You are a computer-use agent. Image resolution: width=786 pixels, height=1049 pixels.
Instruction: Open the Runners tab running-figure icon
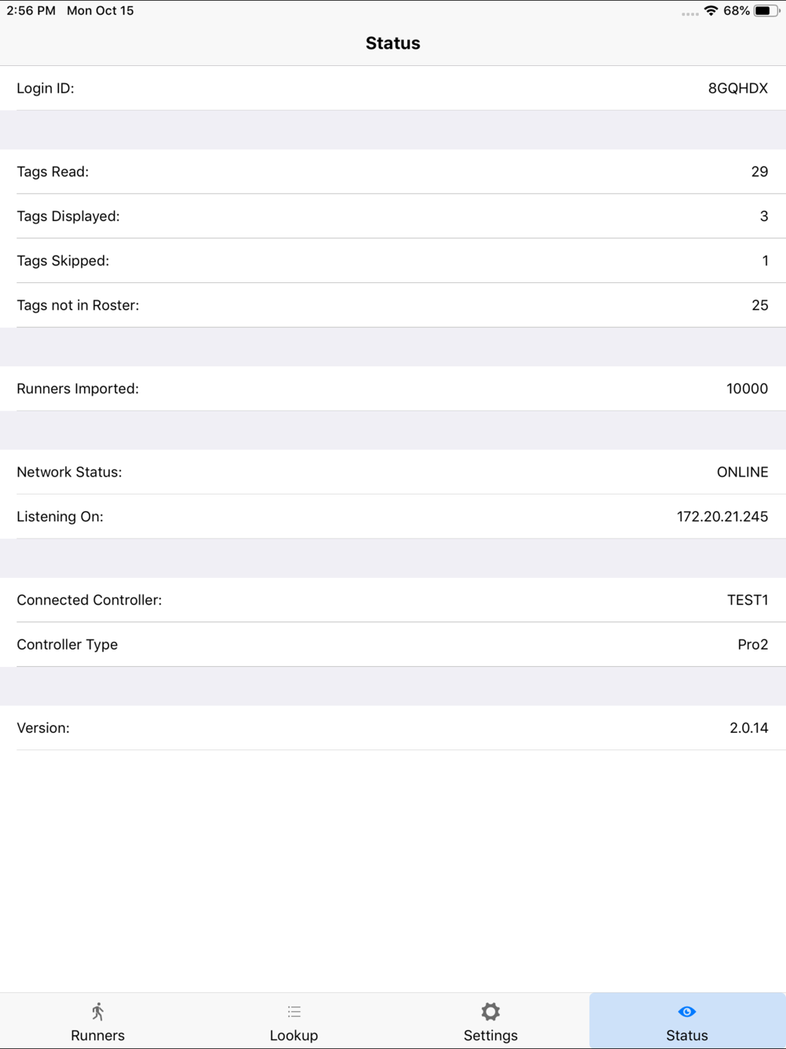pos(97,1011)
